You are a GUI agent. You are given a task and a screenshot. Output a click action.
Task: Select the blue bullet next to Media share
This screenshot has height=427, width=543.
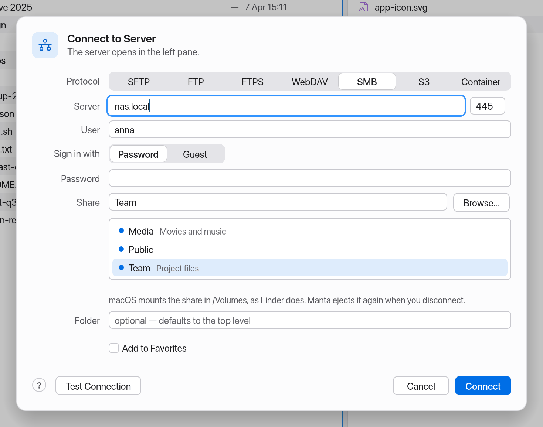click(x=121, y=231)
